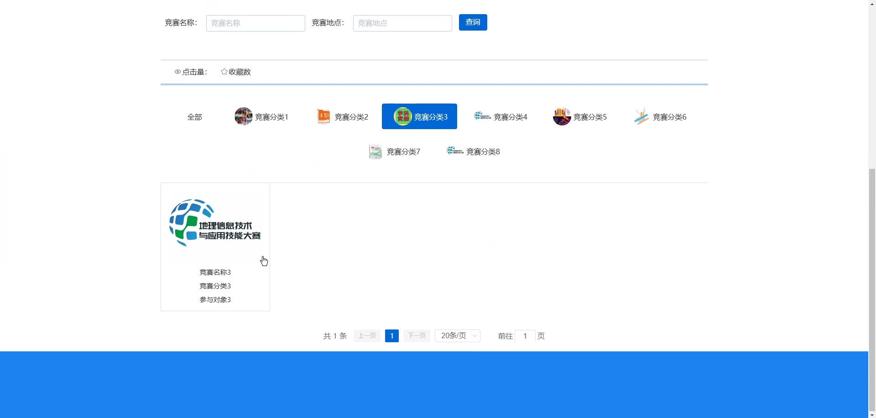Open the 20条/页 page size dropdown
The image size is (876, 418).
(x=458, y=336)
